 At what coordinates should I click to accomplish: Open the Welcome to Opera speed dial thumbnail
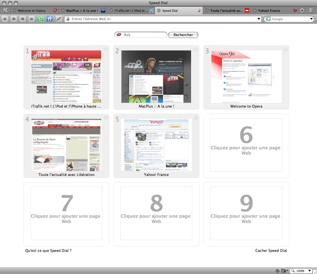click(x=246, y=77)
